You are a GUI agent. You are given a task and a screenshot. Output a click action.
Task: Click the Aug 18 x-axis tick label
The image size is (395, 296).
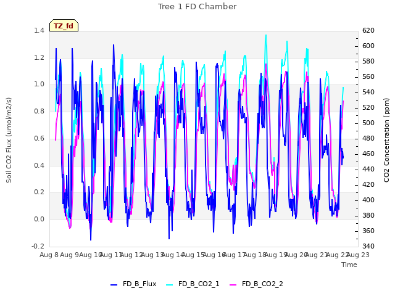pyautogui.click(x=255, y=255)
